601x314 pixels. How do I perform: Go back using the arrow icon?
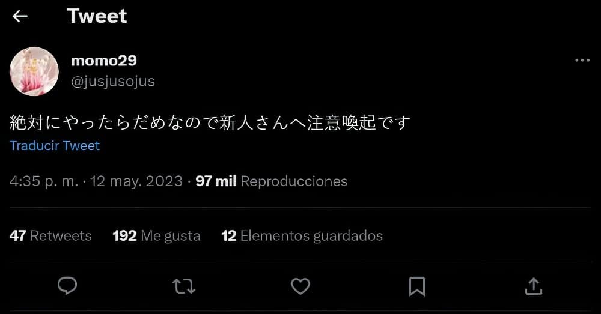coord(20,16)
